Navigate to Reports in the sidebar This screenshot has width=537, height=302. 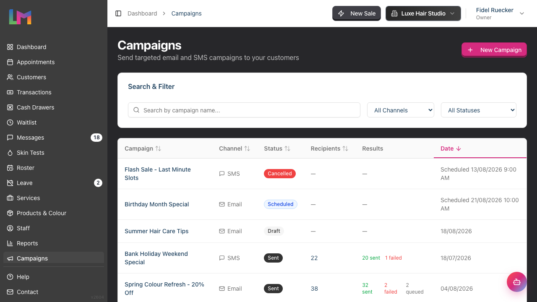[54, 243]
